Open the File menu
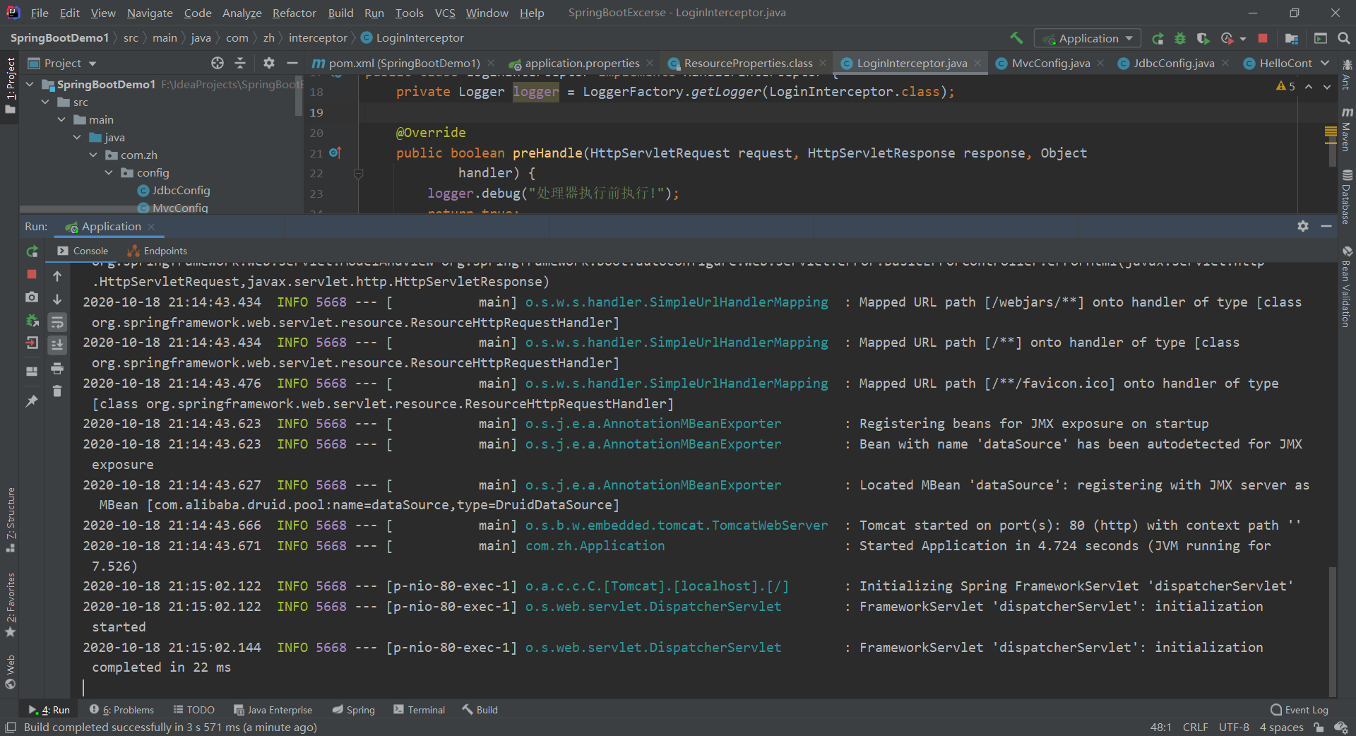Viewport: 1356px width, 736px height. [x=40, y=13]
